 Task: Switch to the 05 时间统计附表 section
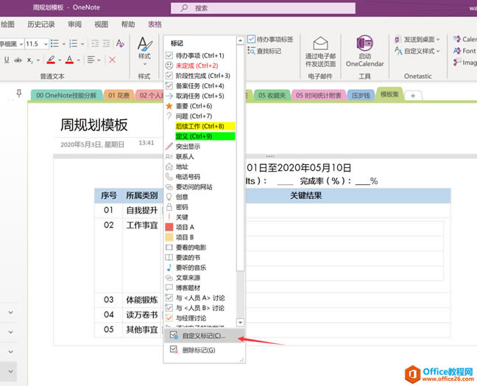tap(319, 96)
